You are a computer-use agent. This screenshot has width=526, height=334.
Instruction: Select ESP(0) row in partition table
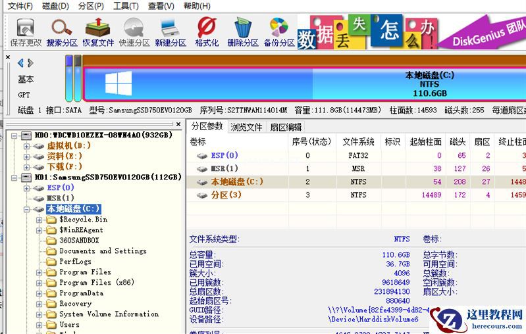click(x=356, y=155)
